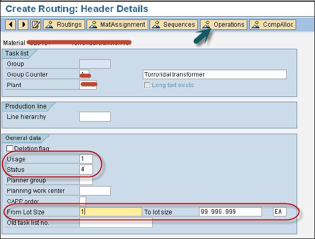Select the 'Create Routing: Header Details' title
This screenshot has width=315, height=239.
77,9
